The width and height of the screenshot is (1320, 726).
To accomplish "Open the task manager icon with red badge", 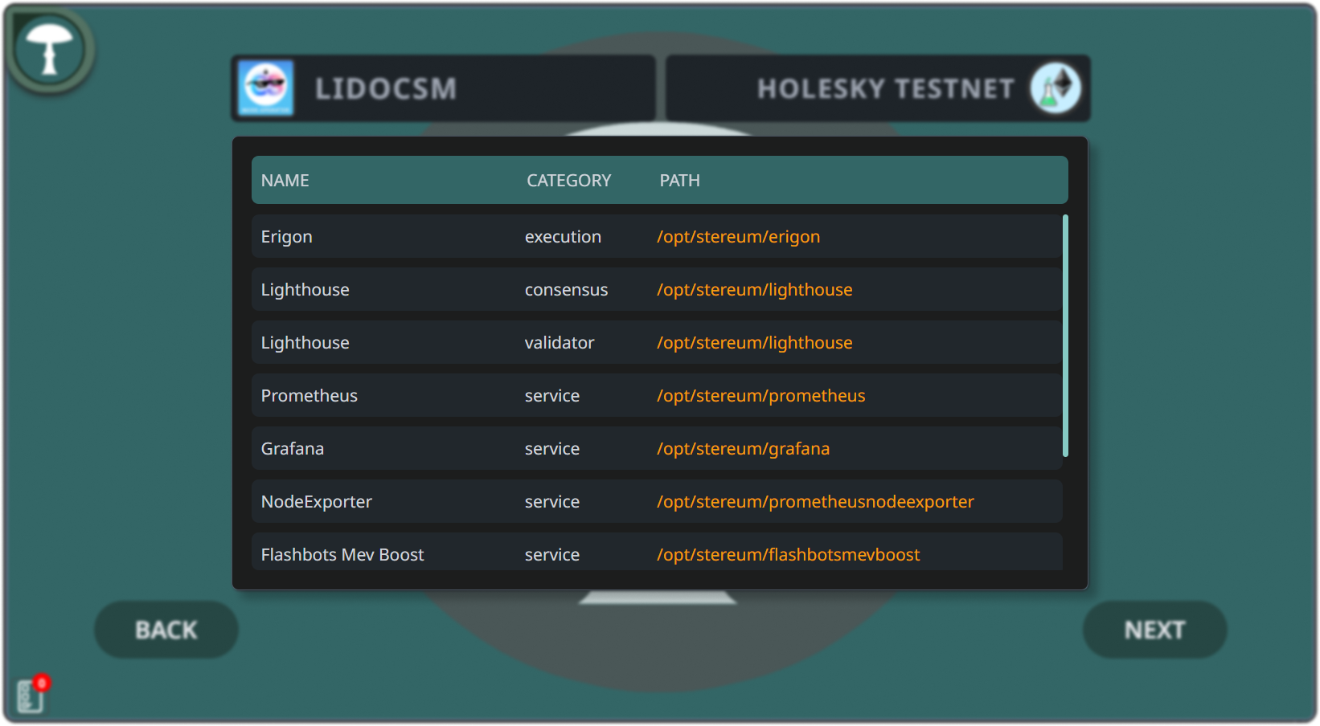I will point(33,694).
